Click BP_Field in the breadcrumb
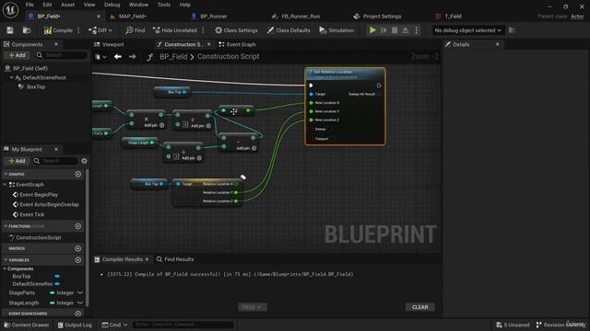 point(173,57)
